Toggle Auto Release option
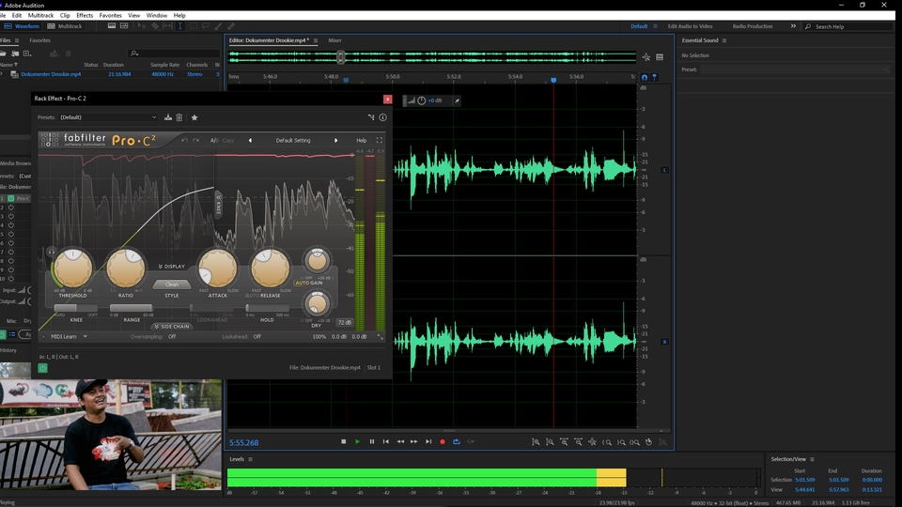Screen dimensions: 902x507 252,296
